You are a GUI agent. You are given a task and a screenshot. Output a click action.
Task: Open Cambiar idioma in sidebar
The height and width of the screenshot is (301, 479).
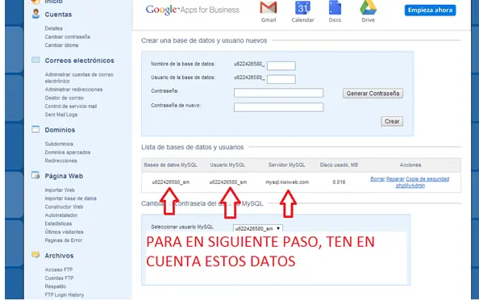coord(62,45)
